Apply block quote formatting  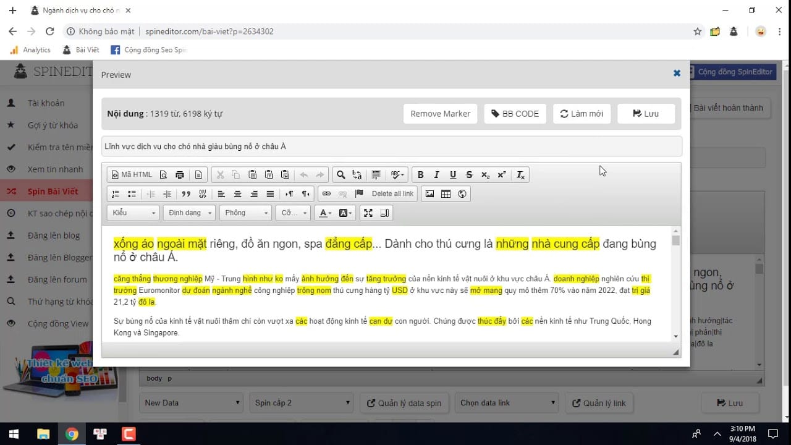(185, 194)
